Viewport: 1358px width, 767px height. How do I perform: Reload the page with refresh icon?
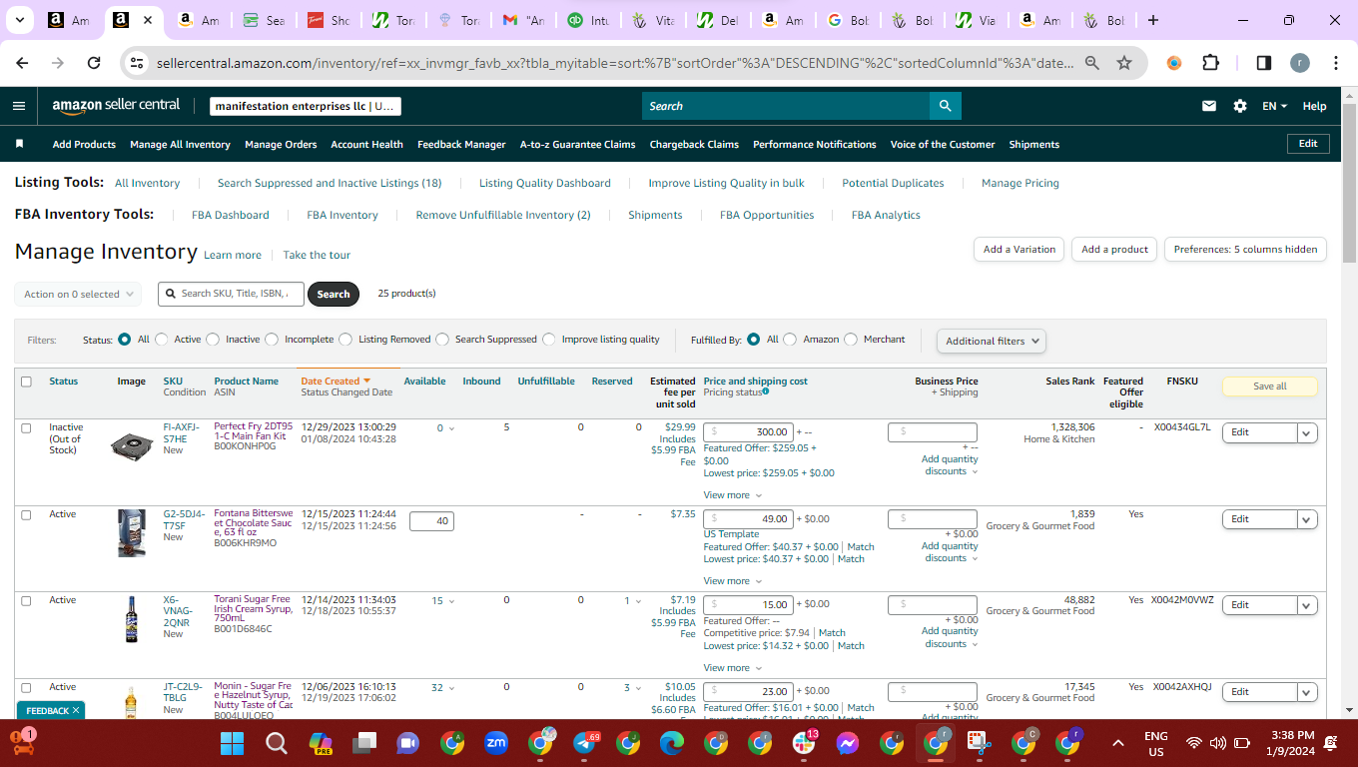[x=94, y=63]
